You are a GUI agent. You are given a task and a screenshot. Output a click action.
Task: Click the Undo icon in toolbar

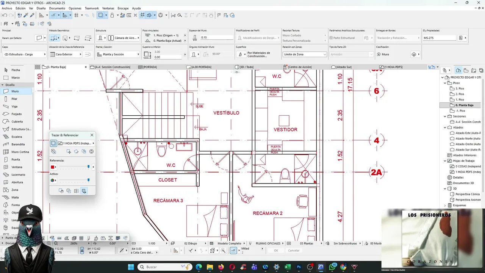pos(5,15)
